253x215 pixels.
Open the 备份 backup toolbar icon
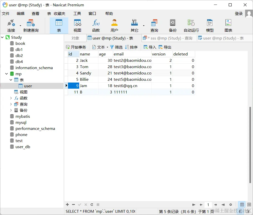pos(173,26)
